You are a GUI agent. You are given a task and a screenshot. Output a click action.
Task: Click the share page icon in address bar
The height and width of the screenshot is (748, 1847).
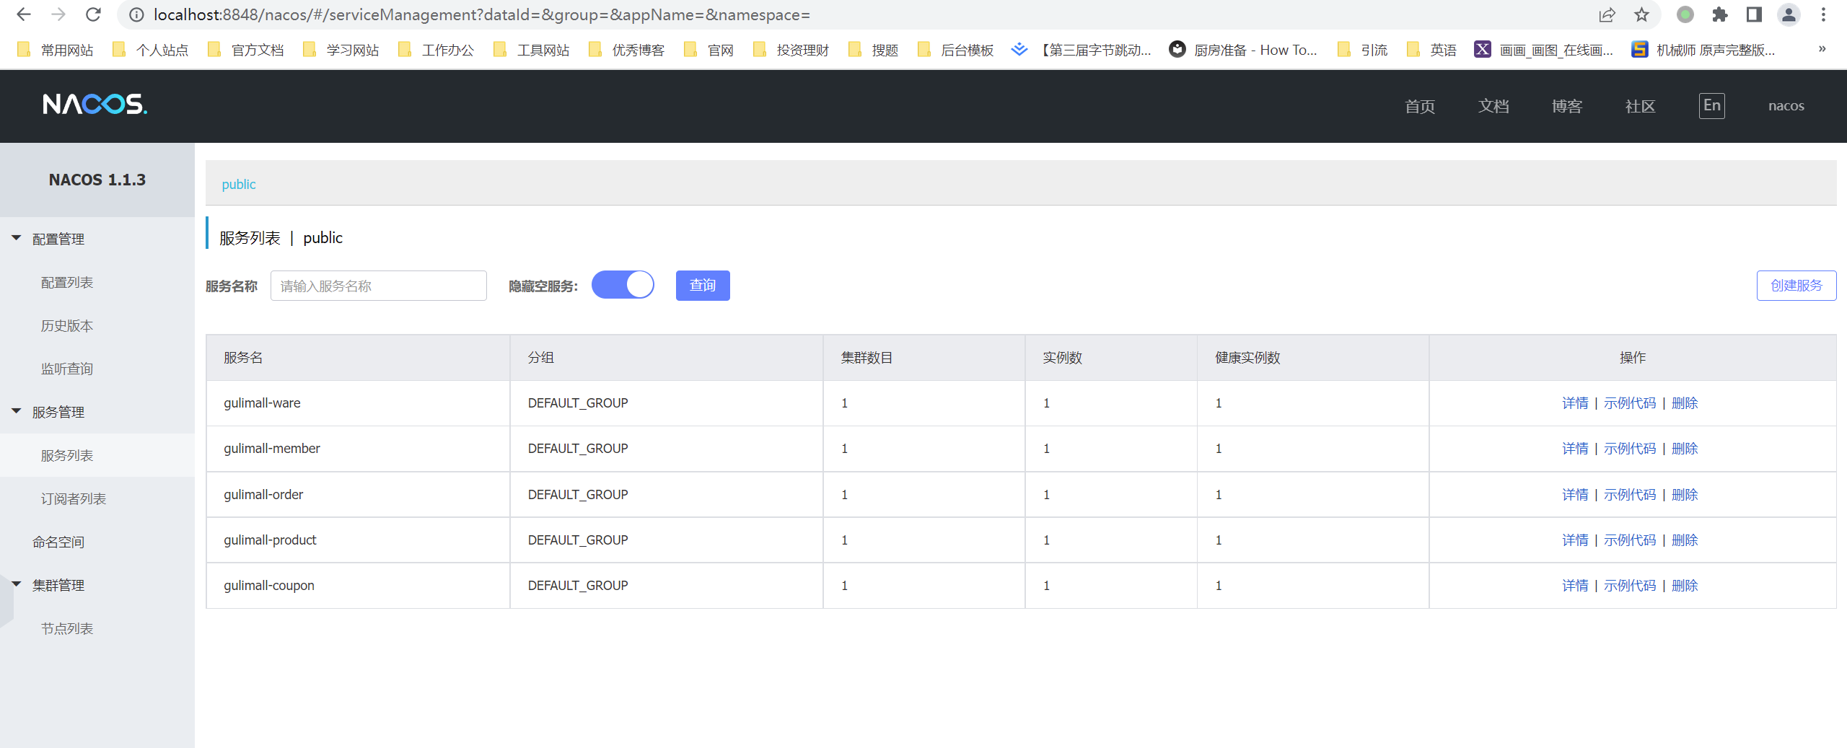[1607, 14]
